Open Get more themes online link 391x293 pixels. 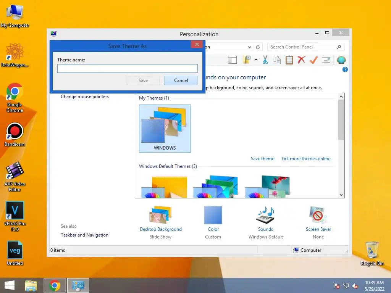point(306,159)
